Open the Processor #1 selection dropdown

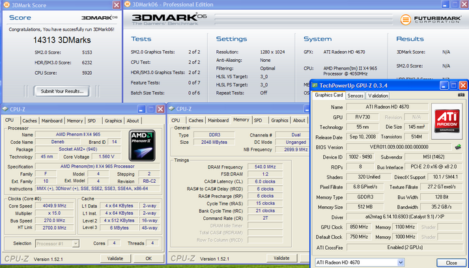(76, 243)
